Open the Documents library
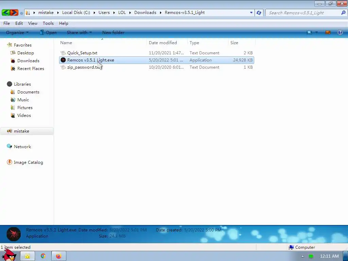 (28, 92)
